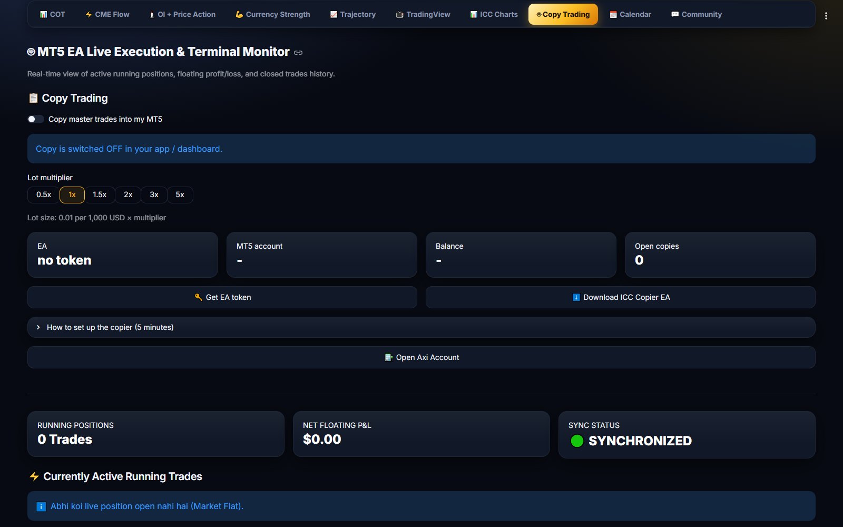Click the '$0.00' net floating P&L value
The height and width of the screenshot is (527, 843).
[322, 440]
